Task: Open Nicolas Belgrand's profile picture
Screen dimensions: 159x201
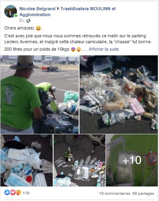Action: [11, 11]
